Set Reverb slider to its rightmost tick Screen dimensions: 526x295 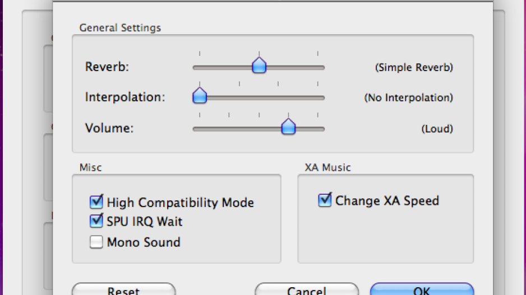pos(317,67)
